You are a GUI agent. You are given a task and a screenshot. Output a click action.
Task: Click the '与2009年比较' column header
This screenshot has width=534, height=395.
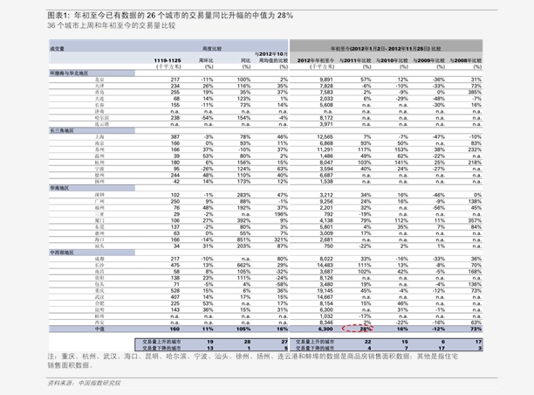point(429,60)
